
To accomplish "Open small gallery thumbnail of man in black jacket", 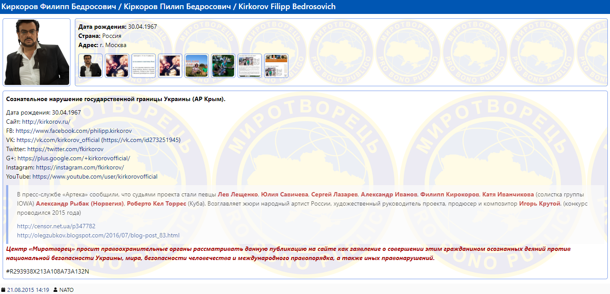I will tap(90, 66).
